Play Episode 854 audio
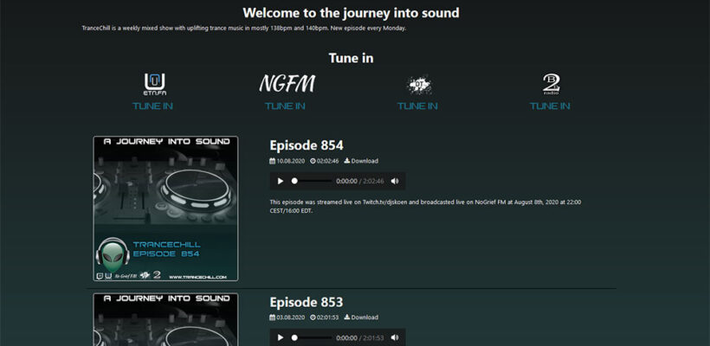The image size is (710, 346). tap(281, 181)
